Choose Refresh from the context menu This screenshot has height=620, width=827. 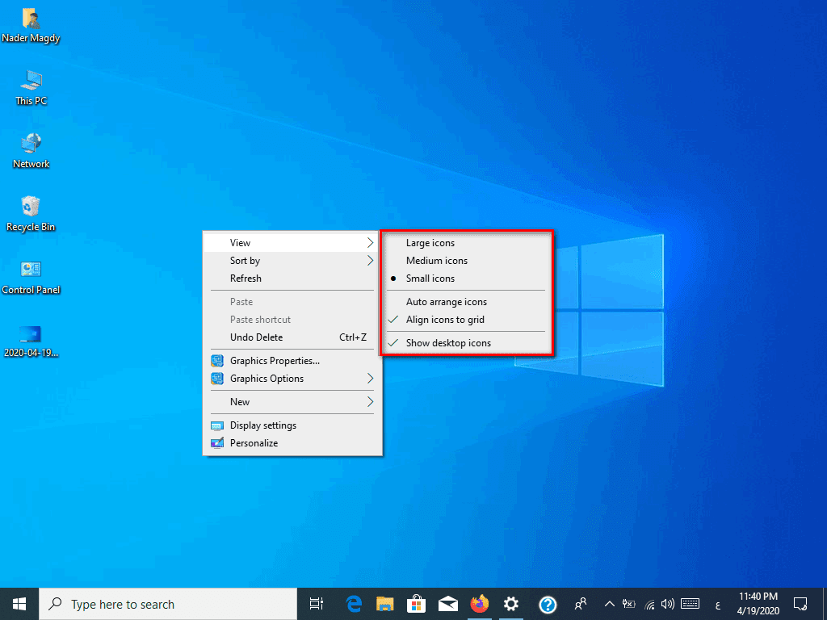292,279
